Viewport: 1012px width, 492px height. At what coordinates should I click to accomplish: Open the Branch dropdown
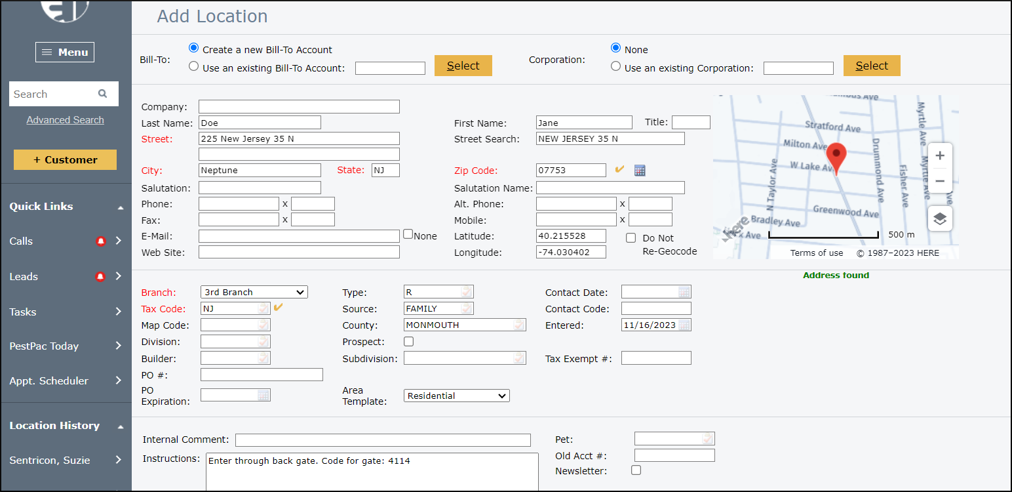pos(254,291)
